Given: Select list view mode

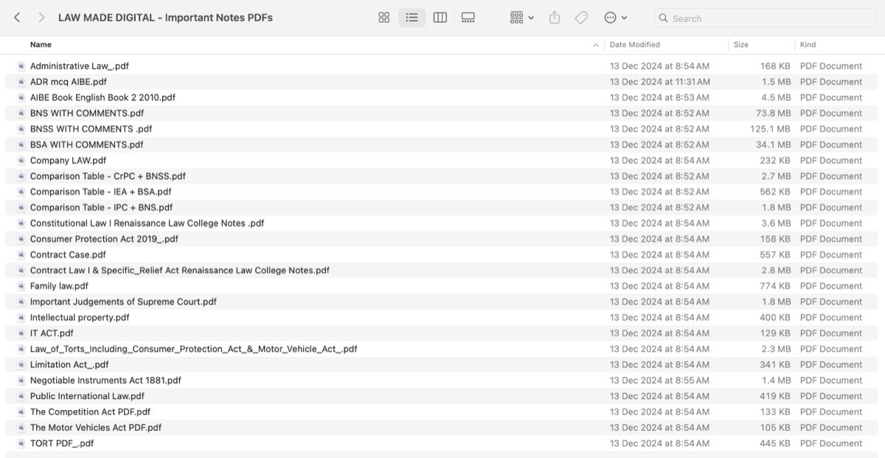Looking at the screenshot, I should (412, 18).
